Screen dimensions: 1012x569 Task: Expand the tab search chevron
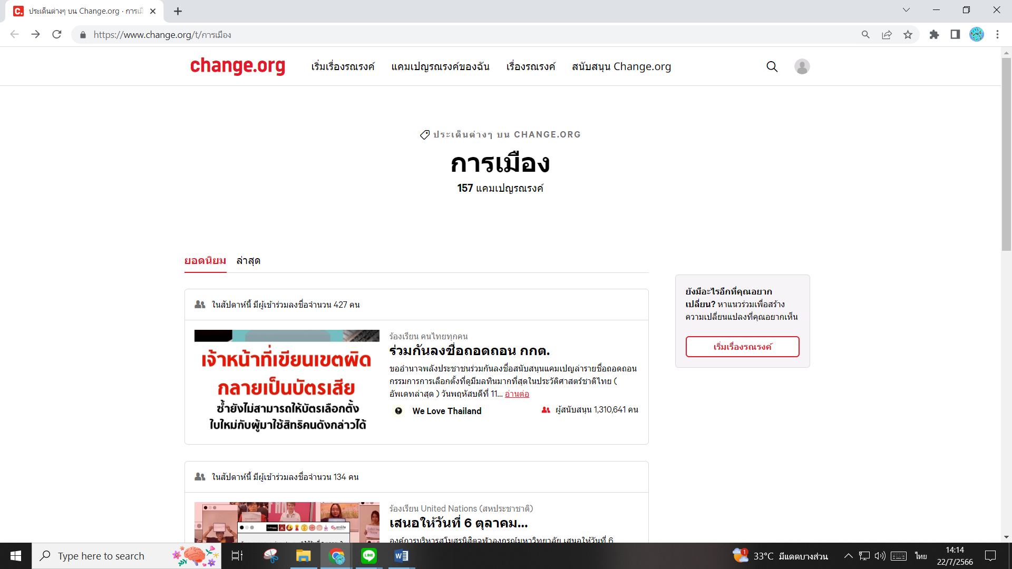point(906,10)
